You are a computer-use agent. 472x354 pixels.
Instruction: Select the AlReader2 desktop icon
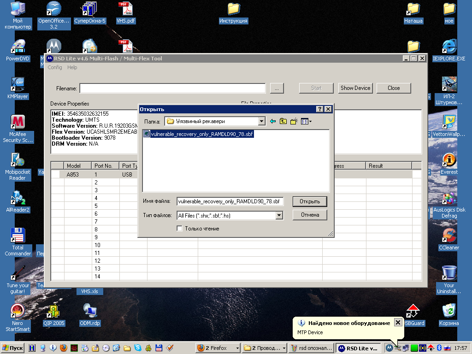click(18, 202)
